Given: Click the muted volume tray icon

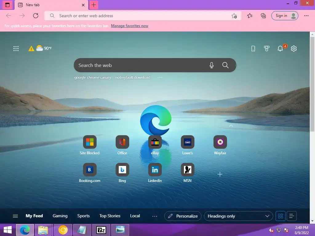Looking at the screenshot, I should tap(271, 230).
